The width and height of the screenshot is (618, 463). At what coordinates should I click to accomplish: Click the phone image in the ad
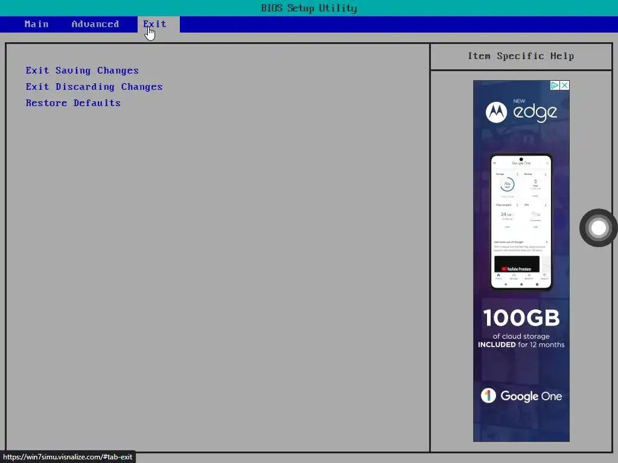click(x=521, y=222)
